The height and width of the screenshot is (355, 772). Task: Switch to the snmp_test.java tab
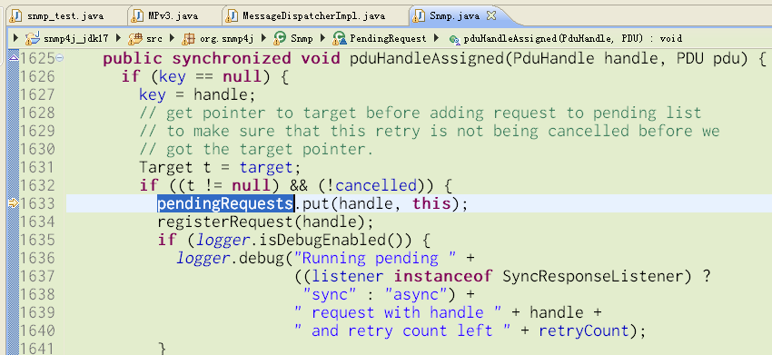(x=65, y=15)
